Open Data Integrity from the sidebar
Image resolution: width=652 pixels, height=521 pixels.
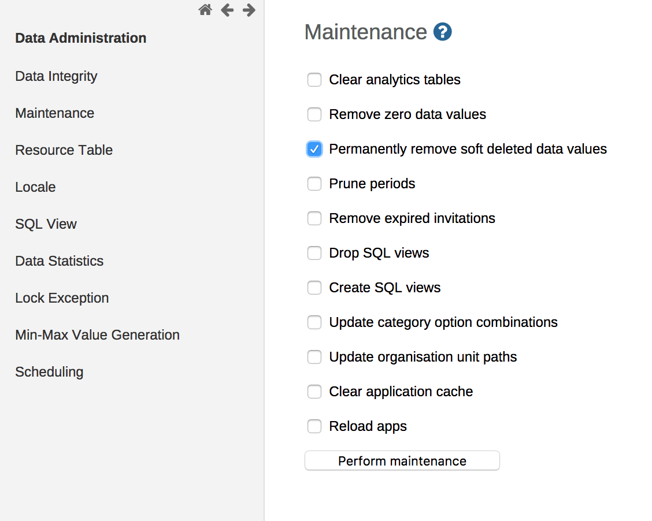[x=56, y=76]
